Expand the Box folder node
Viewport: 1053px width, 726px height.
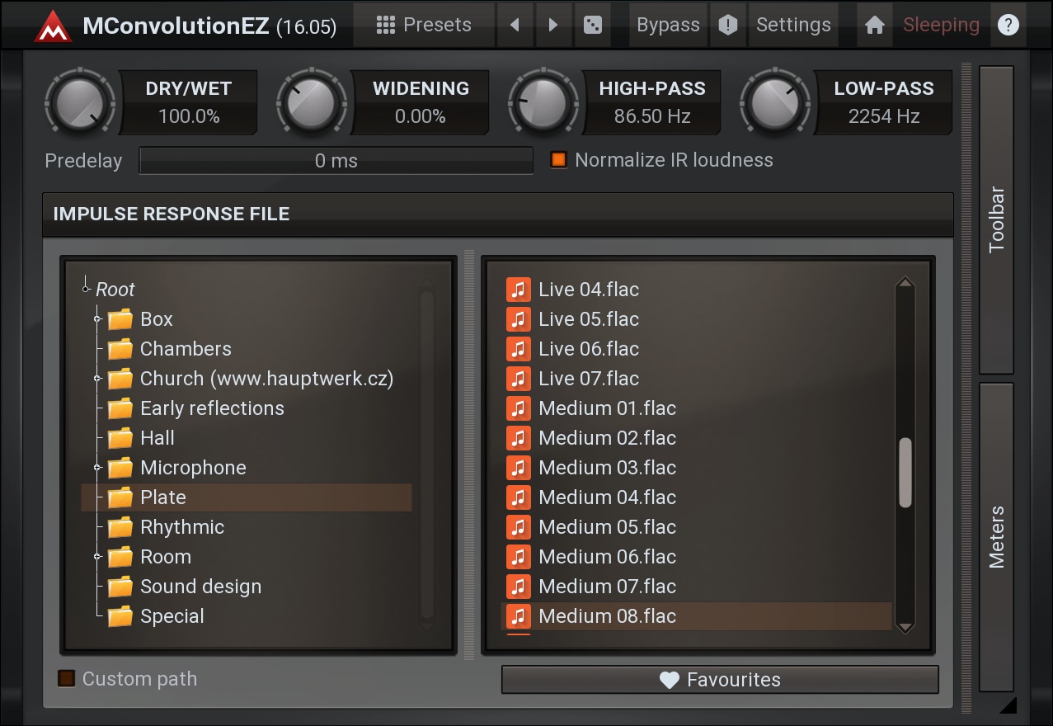point(98,318)
